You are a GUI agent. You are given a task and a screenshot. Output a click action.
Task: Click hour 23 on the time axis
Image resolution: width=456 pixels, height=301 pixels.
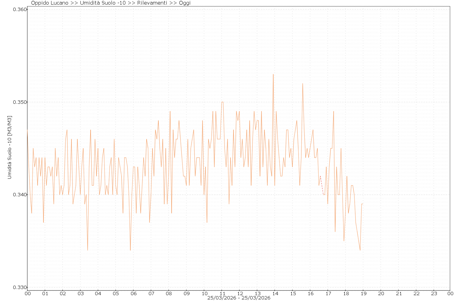pyautogui.click(x=434, y=293)
